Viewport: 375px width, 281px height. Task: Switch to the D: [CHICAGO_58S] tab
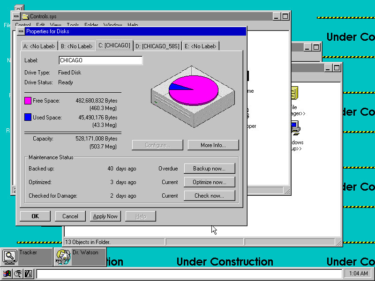coord(157,46)
